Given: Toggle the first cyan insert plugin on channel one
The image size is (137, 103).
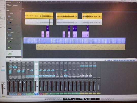Looking at the screenshot, I should click(x=11, y=66).
